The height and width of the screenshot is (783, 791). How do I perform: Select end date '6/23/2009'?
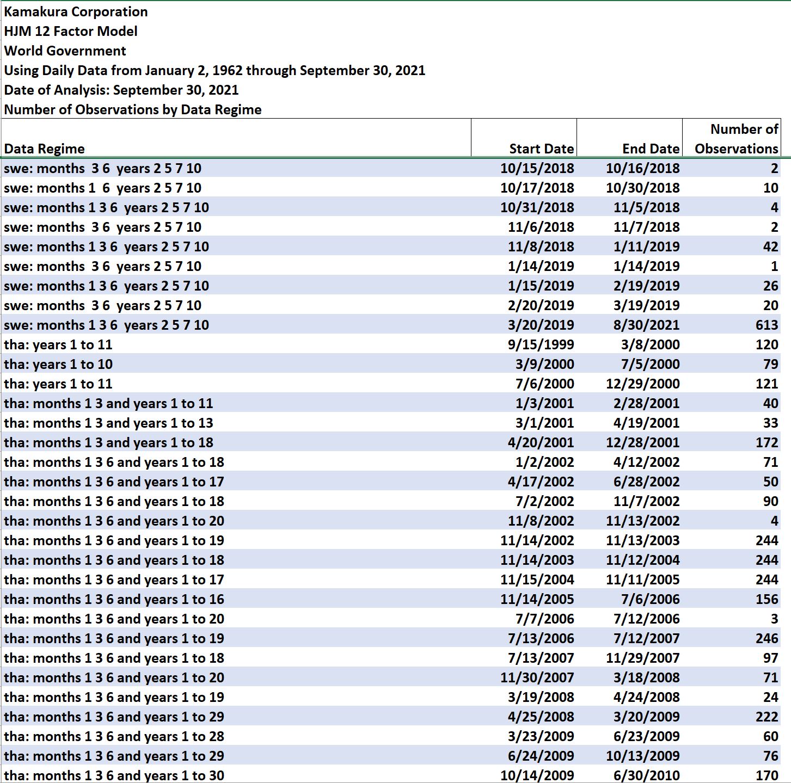646,737
